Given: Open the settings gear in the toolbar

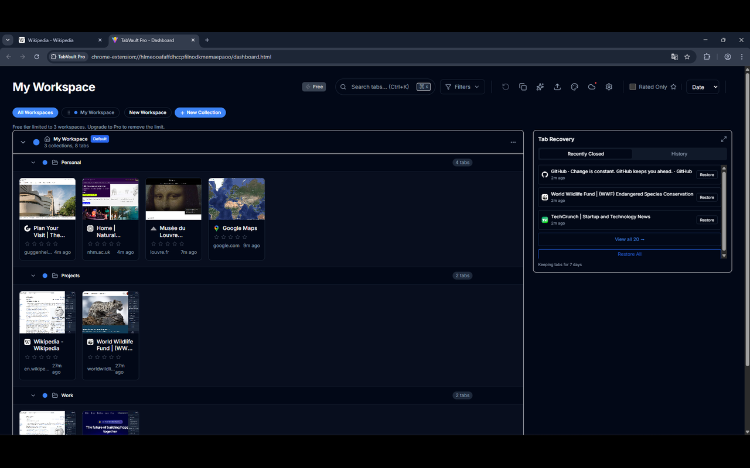Looking at the screenshot, I should point(609,87).
